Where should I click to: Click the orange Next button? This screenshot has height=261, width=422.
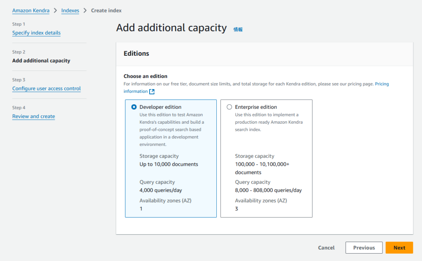pyautogui.click(x=399, y=247)
